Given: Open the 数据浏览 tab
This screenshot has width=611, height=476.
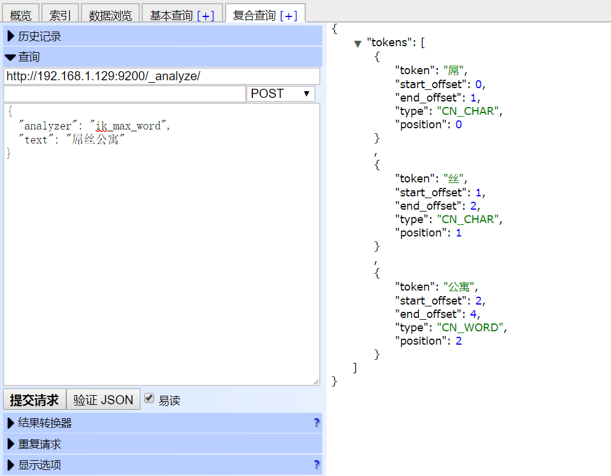Looking at the screenshot, I should (110, 15).
